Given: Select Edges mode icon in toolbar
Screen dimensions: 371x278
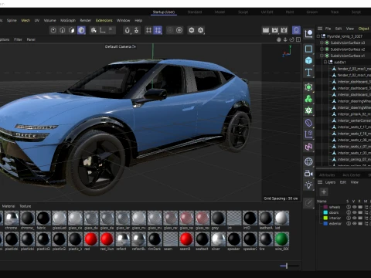Looking at the screenshot, I should click(x=63, y=30).
